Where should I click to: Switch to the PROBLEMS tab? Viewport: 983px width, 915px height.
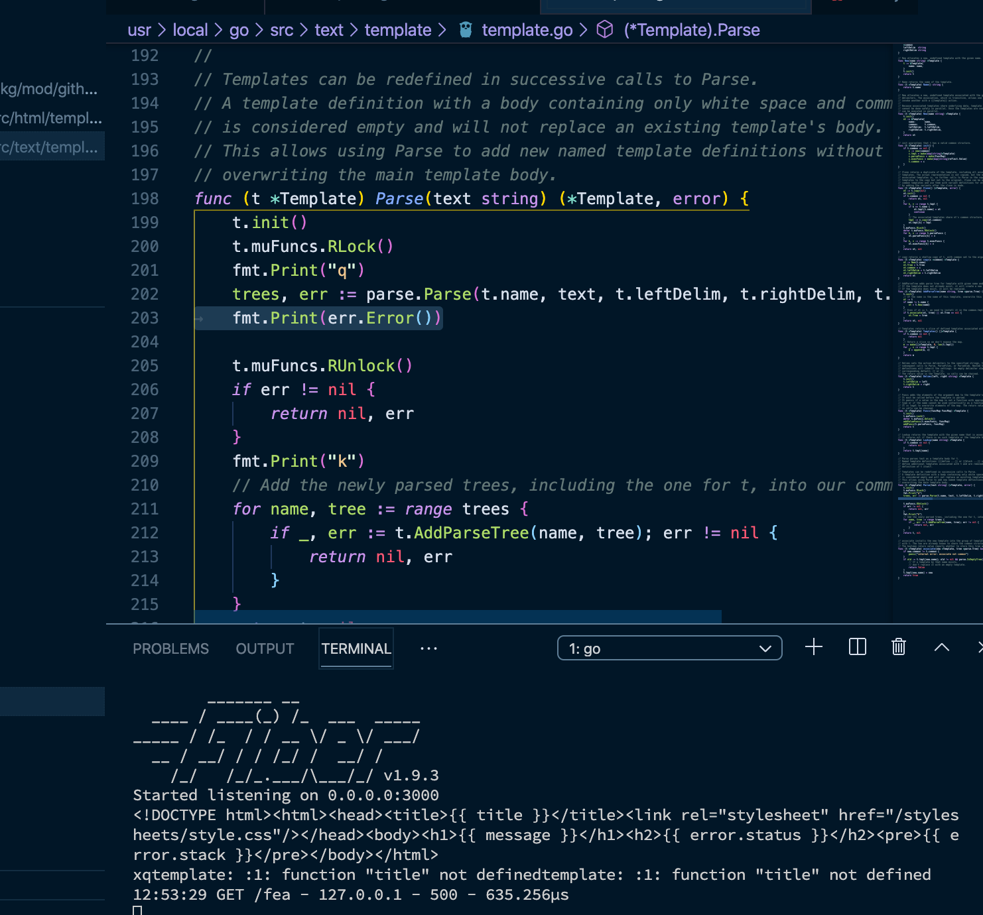(170, 648)
